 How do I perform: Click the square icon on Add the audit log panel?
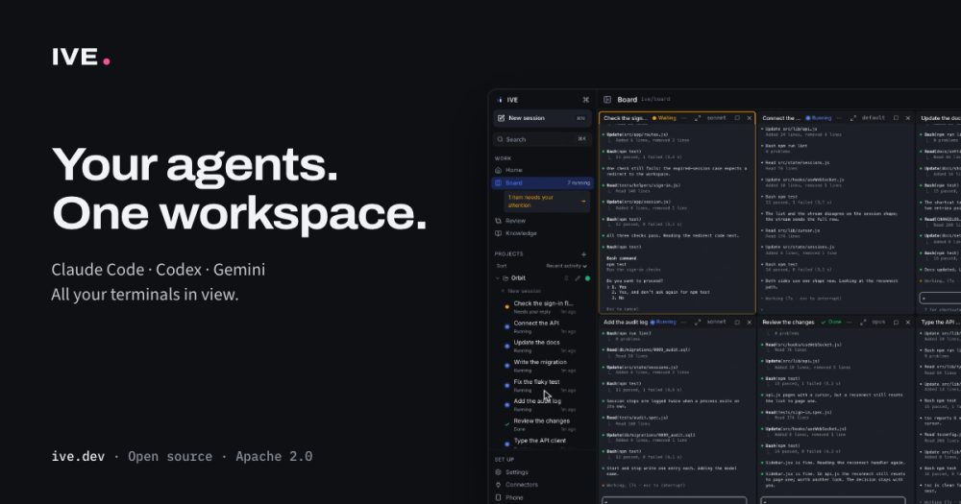click(737, 323)
